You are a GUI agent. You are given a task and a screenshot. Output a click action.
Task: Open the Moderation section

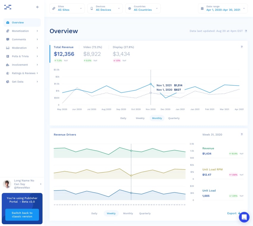[x=18, y=48]
